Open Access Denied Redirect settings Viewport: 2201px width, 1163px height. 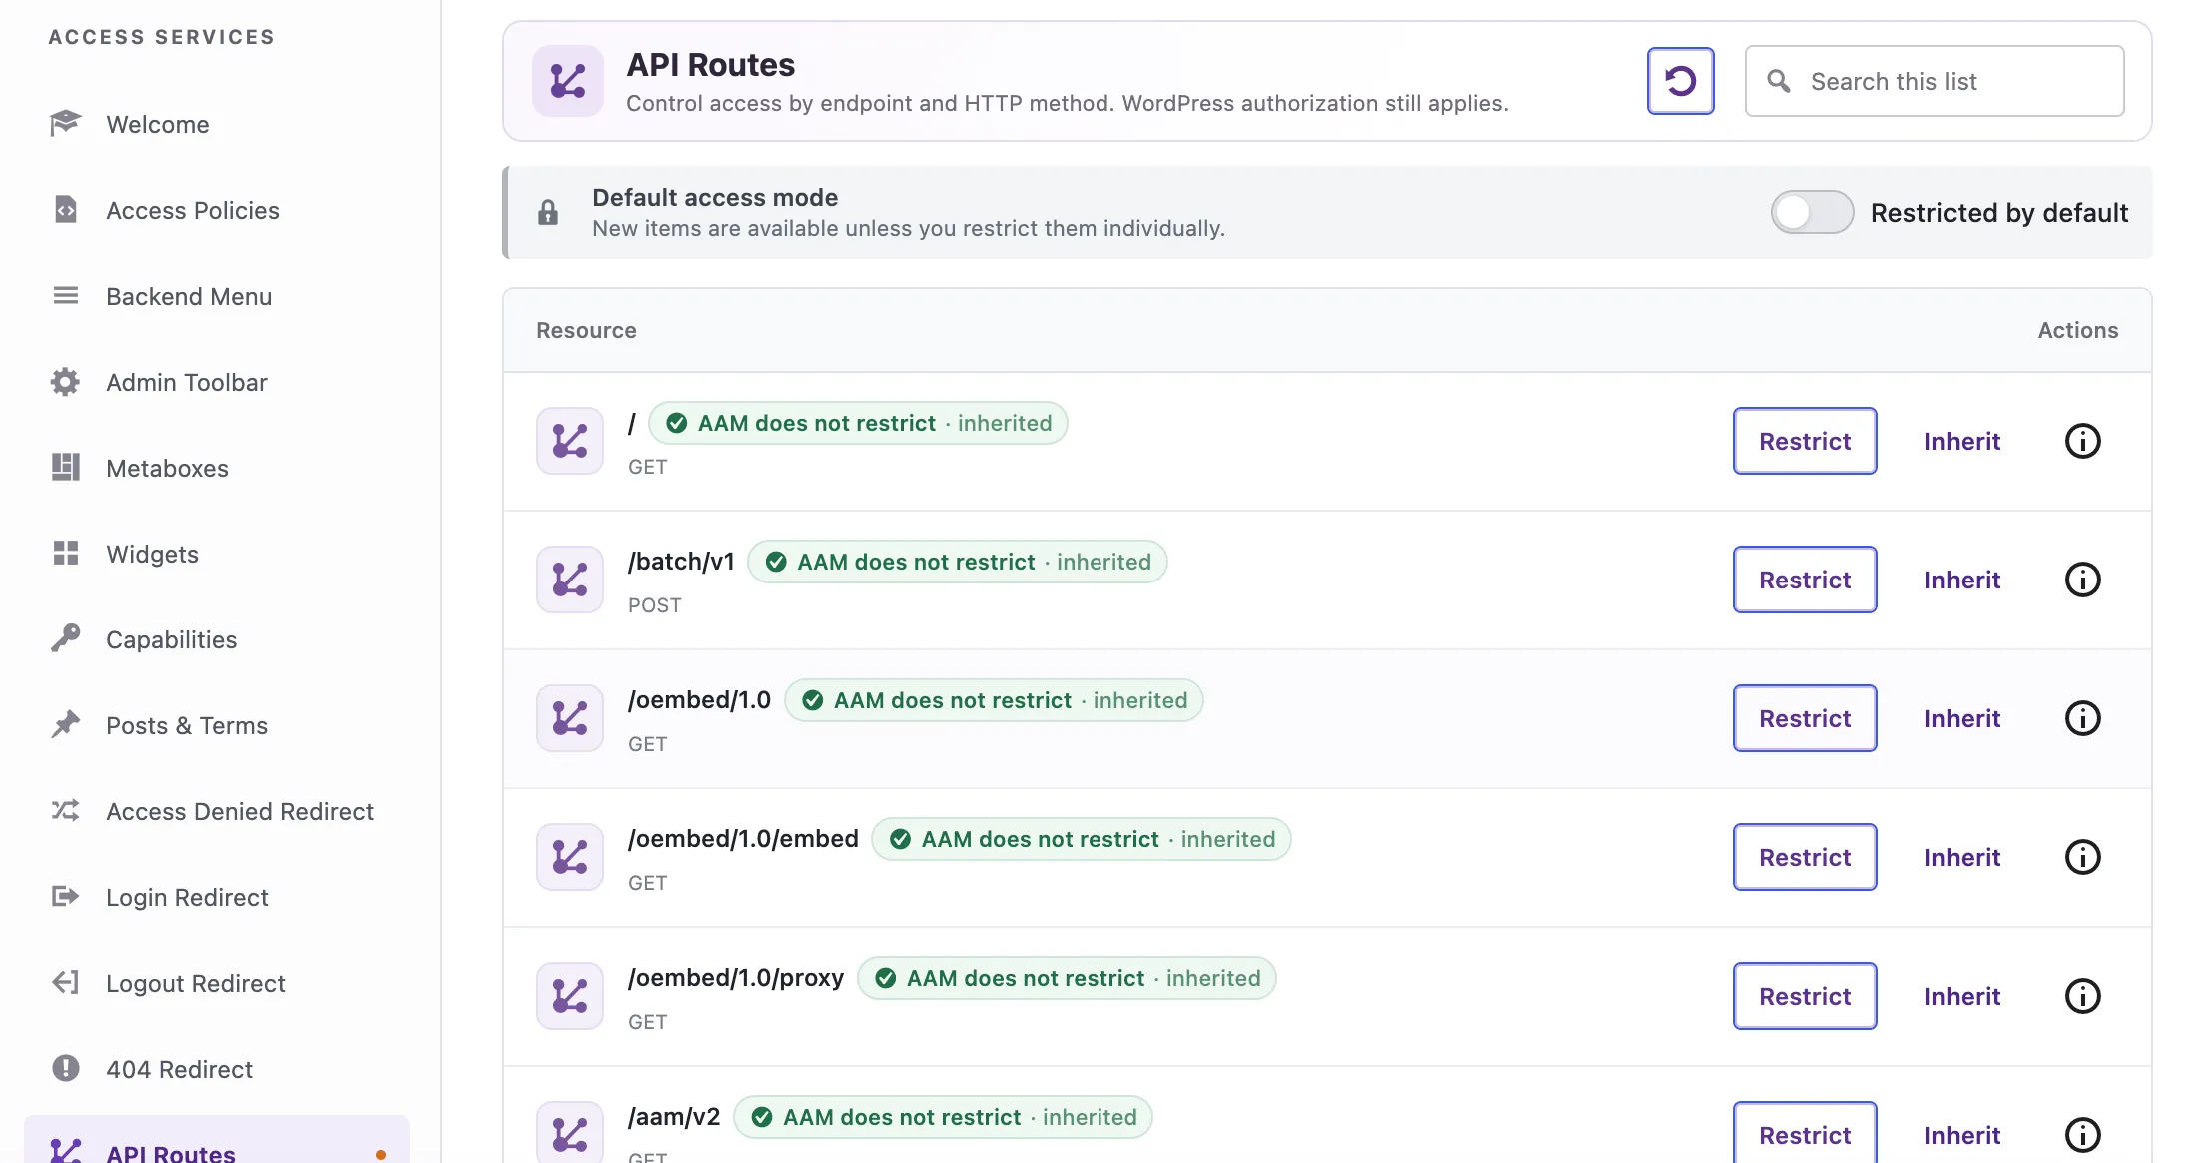pos(216,811)
